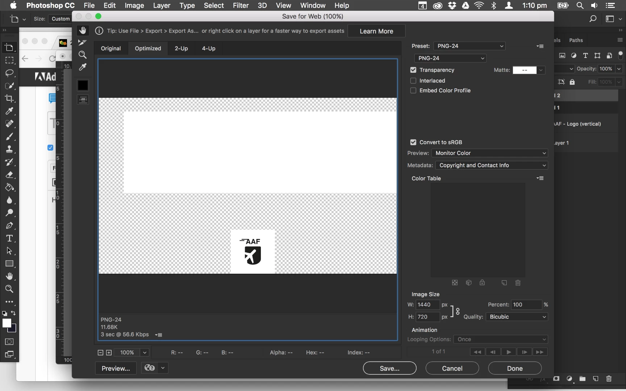Image resolution: width=626 pixels, height=391 pixels.
Task: Click the Learn More button
Action: click(376, 31)
